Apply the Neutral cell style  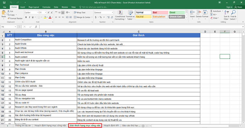(x=143, y=17)
